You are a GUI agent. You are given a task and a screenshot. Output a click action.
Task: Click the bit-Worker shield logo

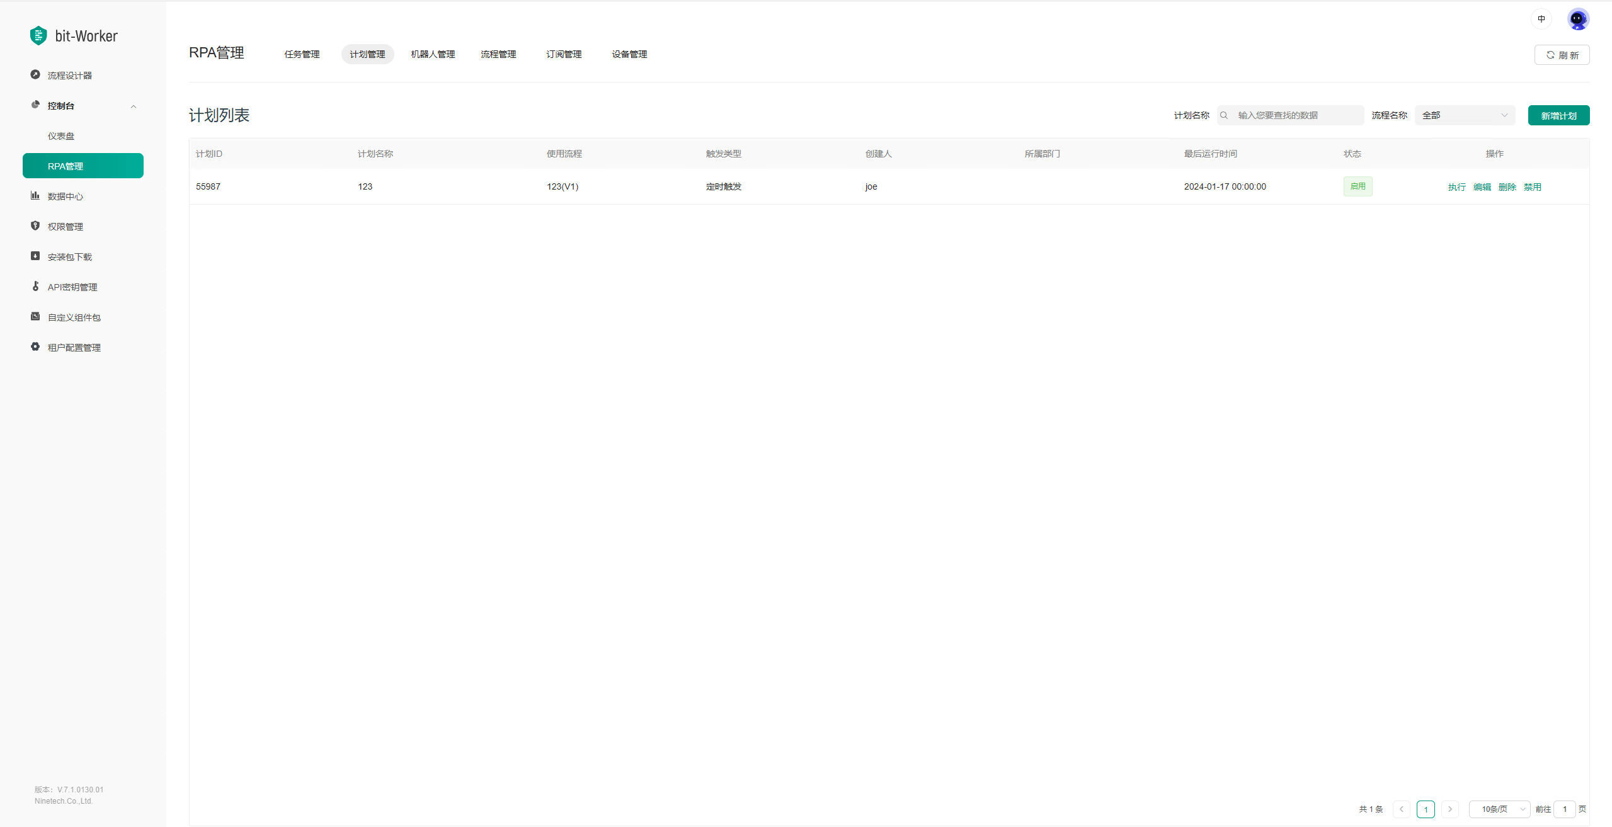coord(38,36)
